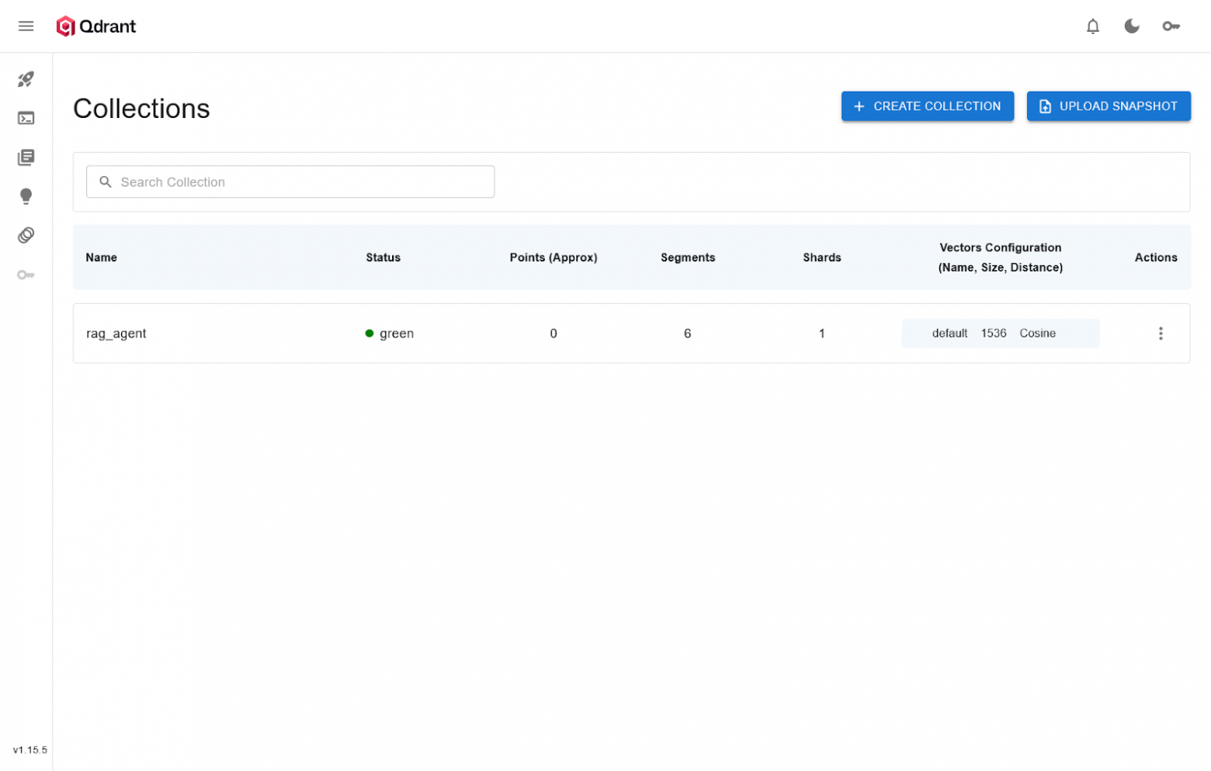Click the Upload Snapshot button
Viewport: 1211px width, 771px height.
[x=1108, y=106]
